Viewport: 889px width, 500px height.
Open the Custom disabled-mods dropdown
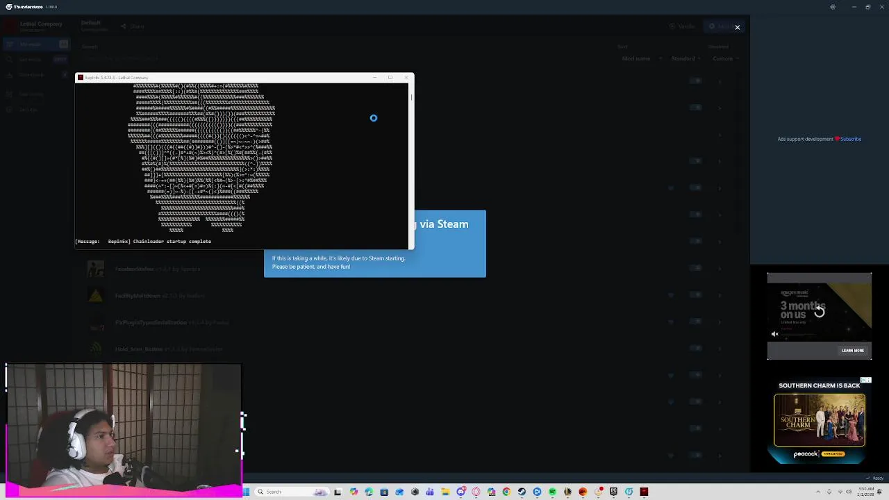[725, 58]
